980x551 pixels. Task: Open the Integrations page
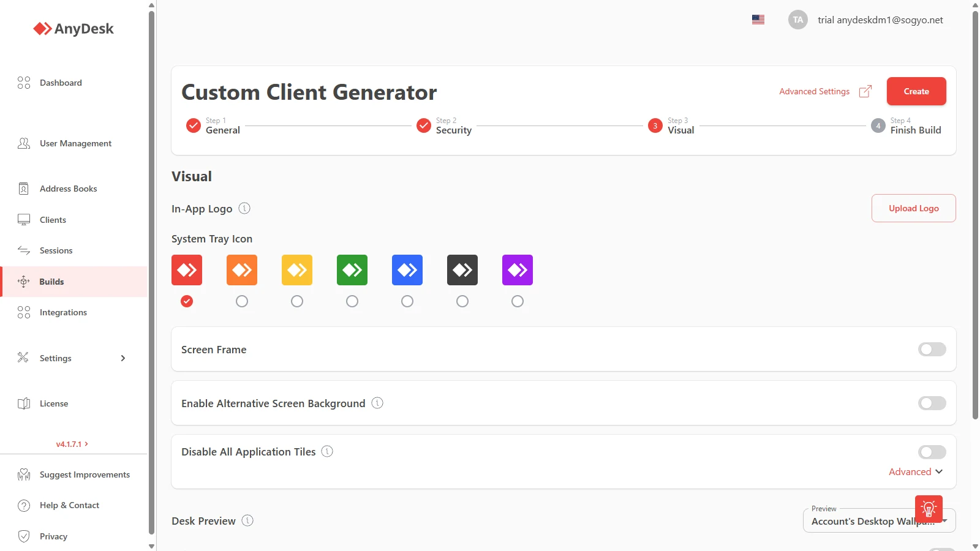[x=63, y=312]
